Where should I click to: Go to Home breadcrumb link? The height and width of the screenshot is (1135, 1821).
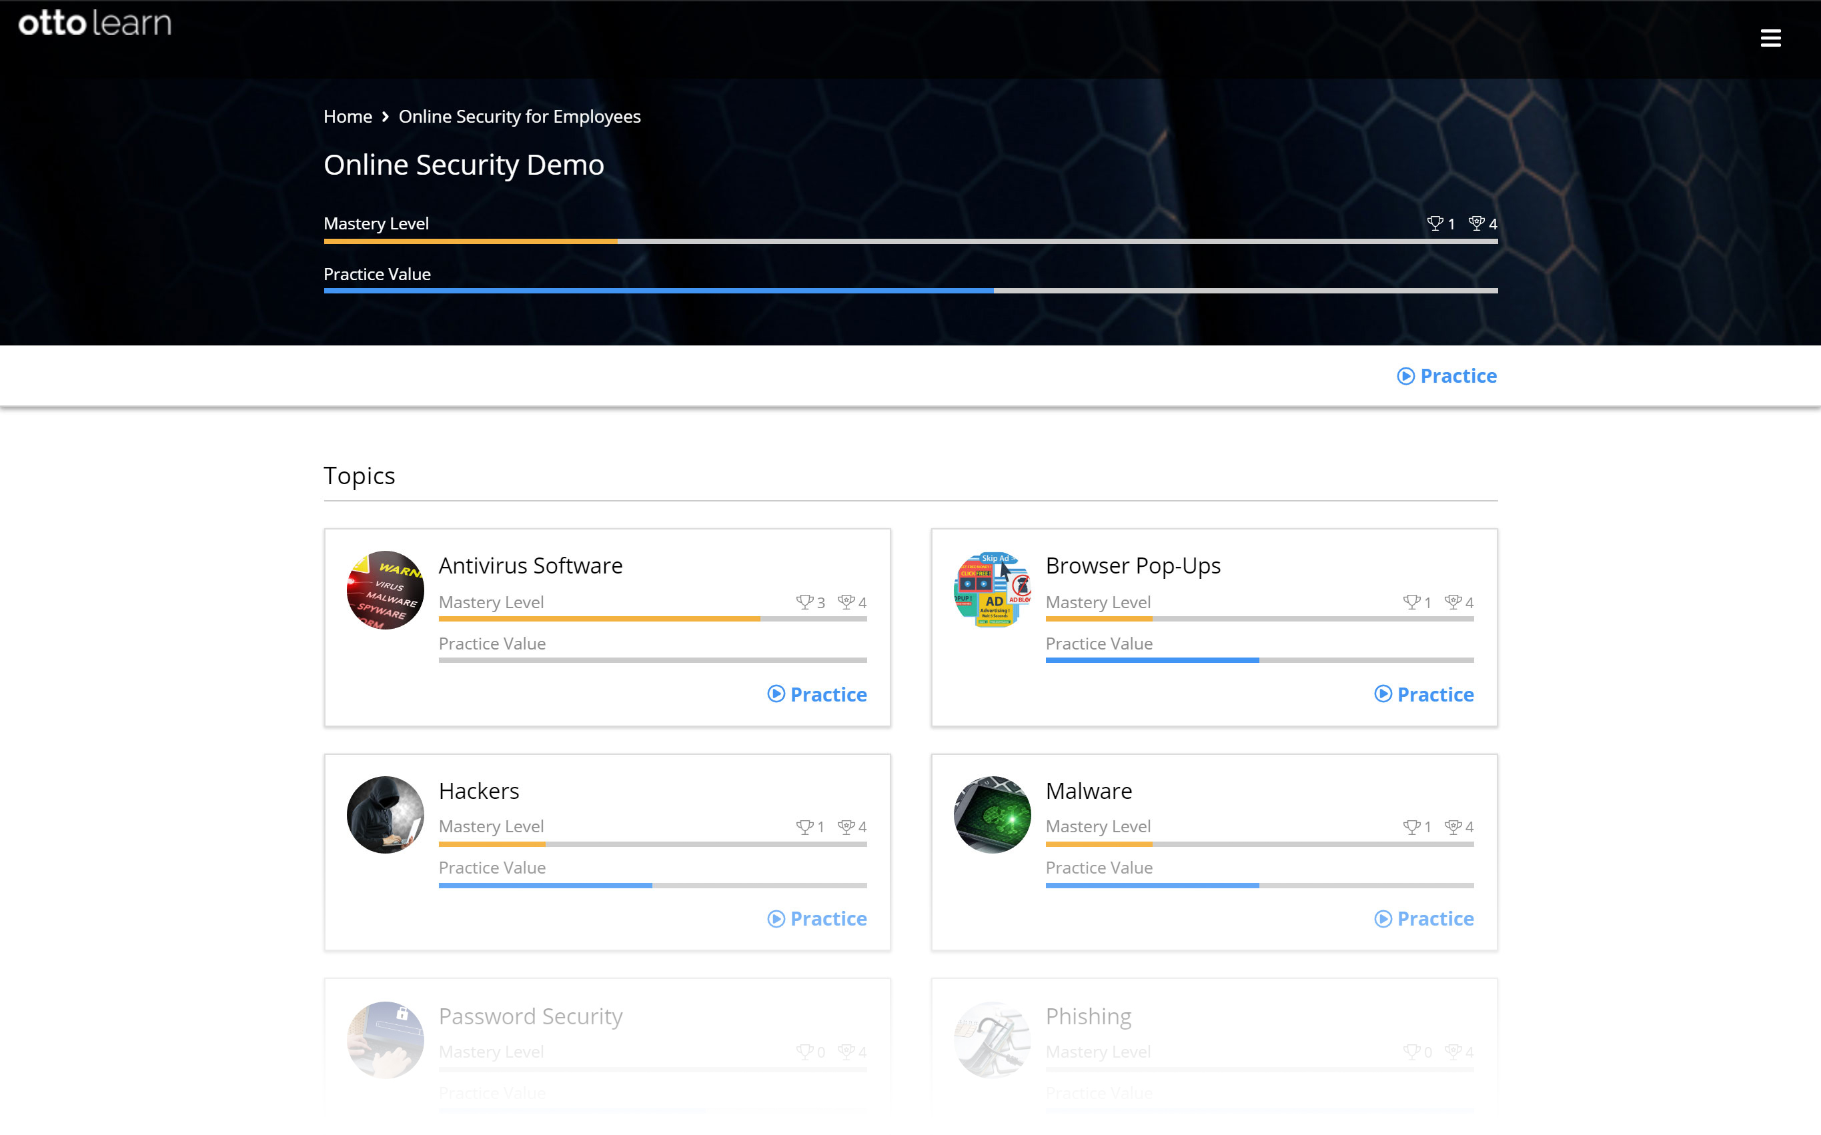pyautogui.click(x=348, y=116)
